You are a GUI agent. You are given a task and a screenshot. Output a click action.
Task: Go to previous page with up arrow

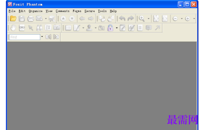pyautogui.click(x=63, y=19)
